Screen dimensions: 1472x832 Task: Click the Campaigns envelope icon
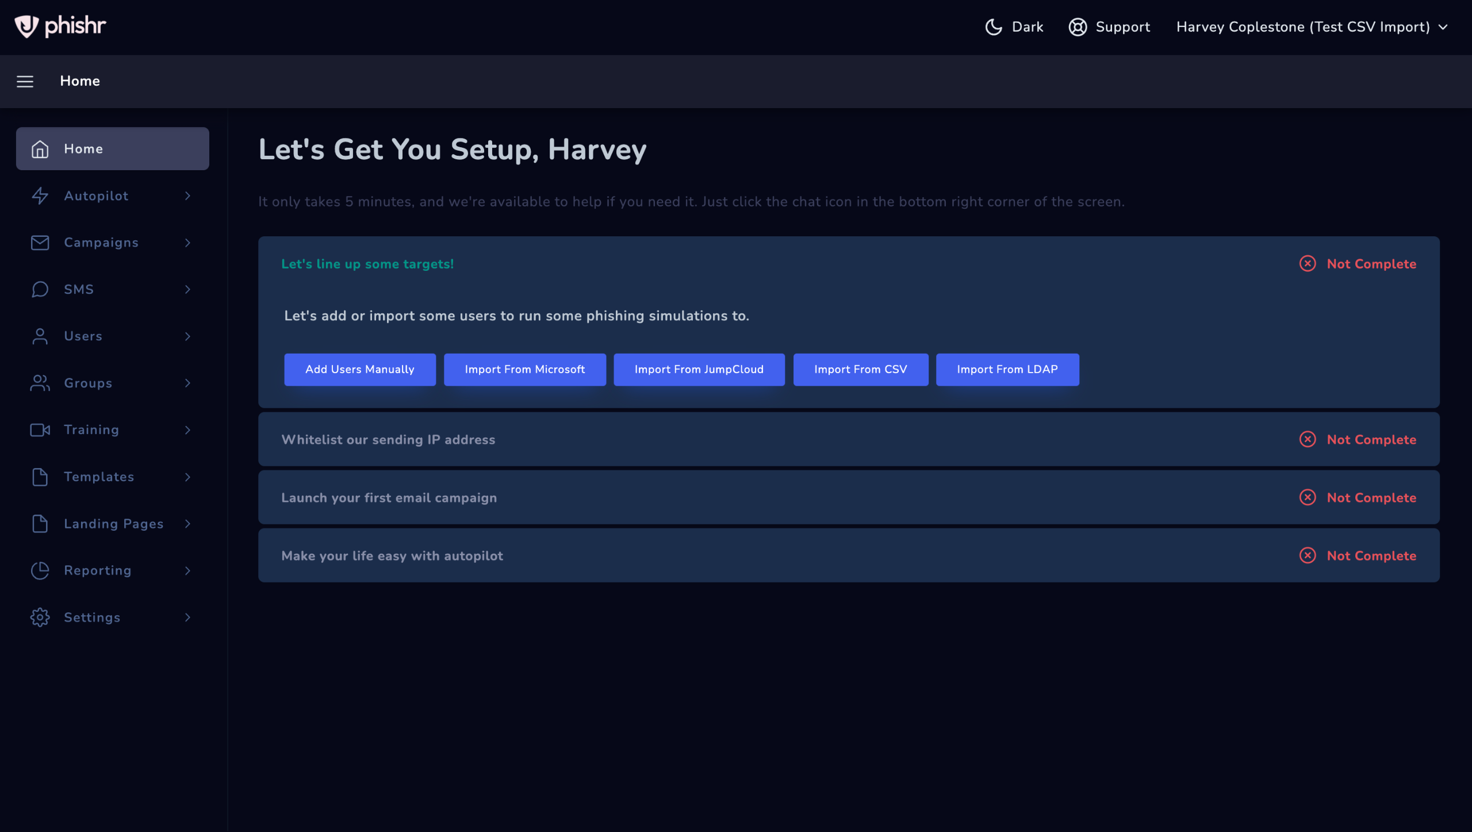pyautogui.click(x=40, y=243)
